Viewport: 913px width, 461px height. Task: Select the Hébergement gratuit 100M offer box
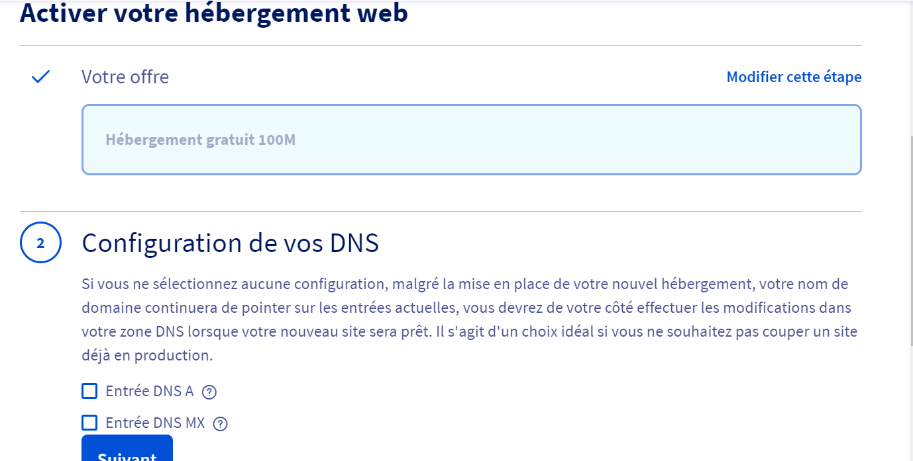tap(472, 140)
